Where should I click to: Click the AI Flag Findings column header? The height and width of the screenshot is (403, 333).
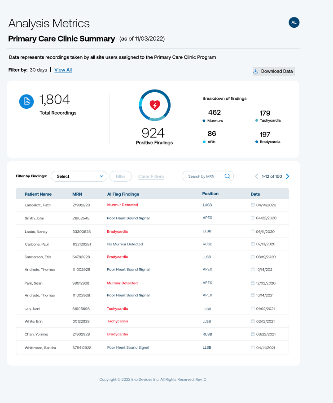point(123,194)
